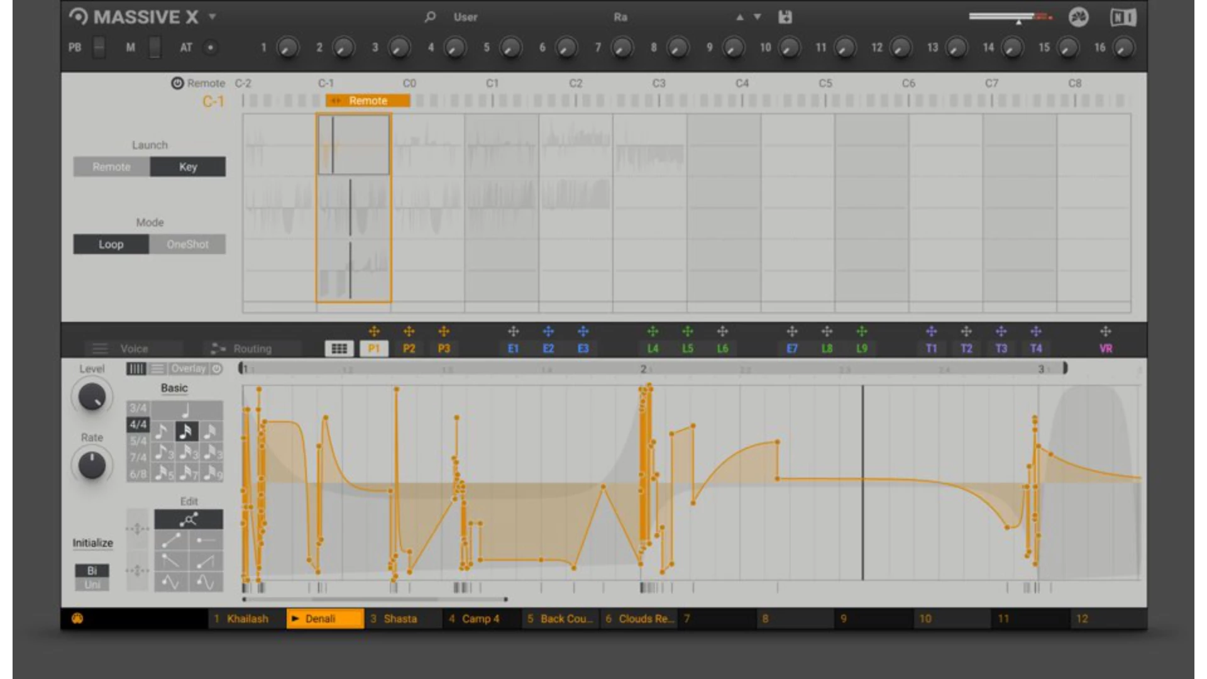The width and height of the screenshot is (1207, 679).
Task: Open the MASSIVE X dropdown arrow
Action: click(x=212, y=17)
